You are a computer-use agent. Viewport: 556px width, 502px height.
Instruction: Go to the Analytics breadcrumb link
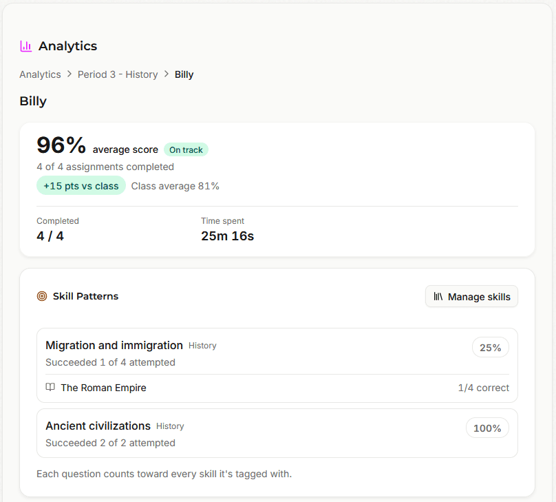pyautogui.click(x=40, y=74)
